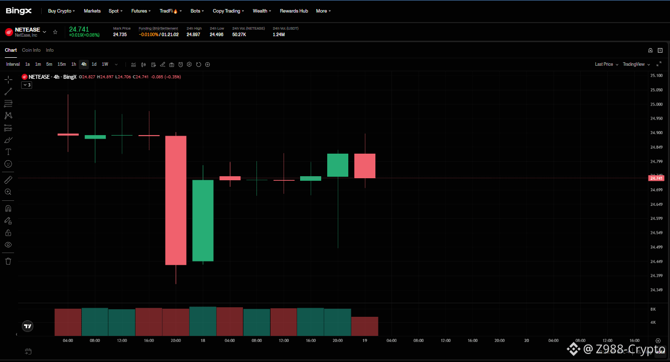Toggle magnet mode for drawings

coord(8,208)
